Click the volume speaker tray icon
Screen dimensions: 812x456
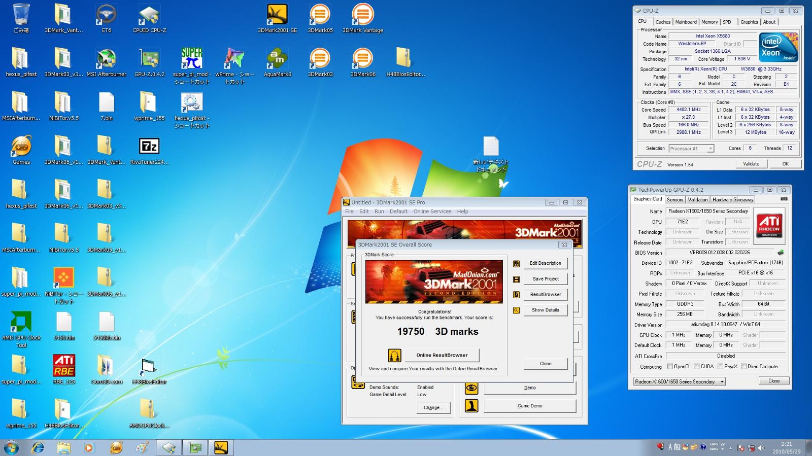click(x=761, y=448)
